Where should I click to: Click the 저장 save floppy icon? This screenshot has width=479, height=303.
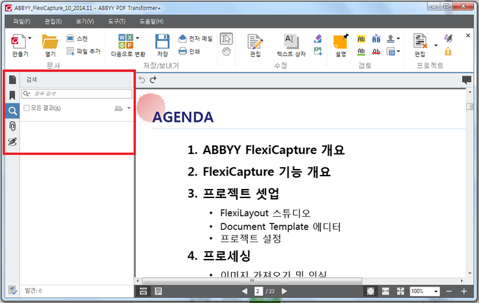[162, 41]
